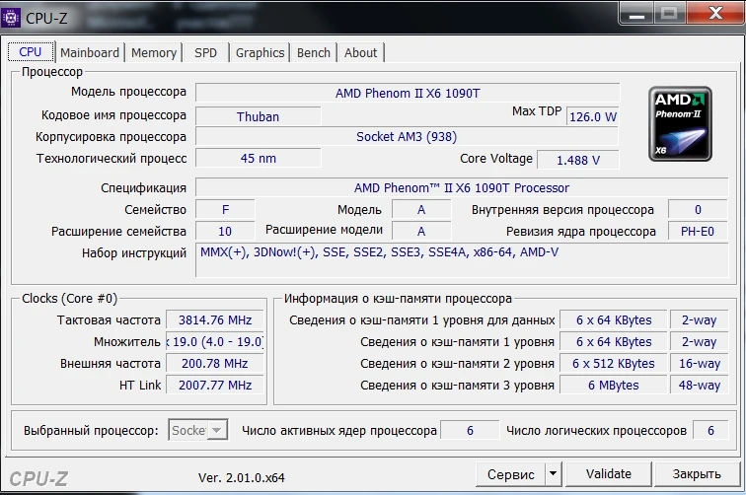Go to the SPD tab
The height and width of the screenshot is (495, 746).
click(x=205, y=53)
